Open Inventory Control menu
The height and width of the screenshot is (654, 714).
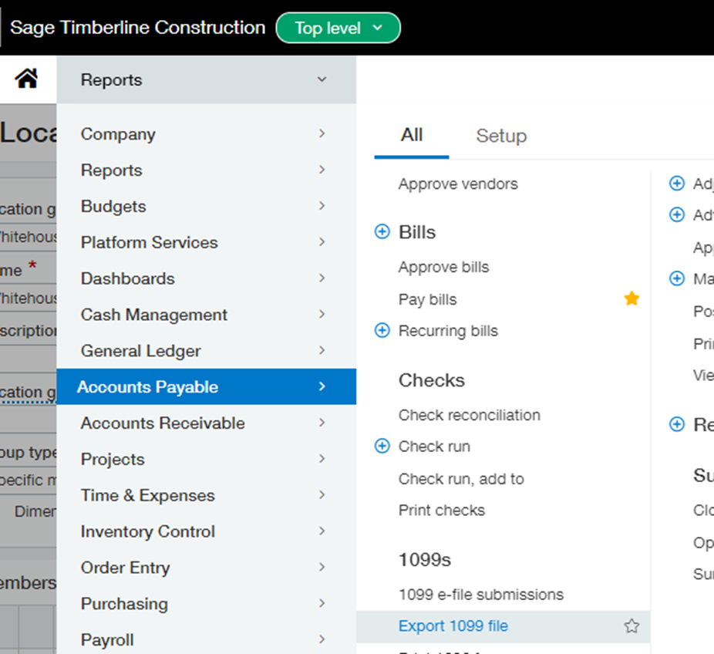(207, 531)
